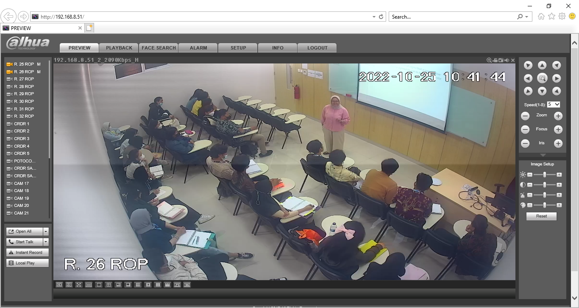Image resolution: width=579 pixels, height=308 pixels.
Task: Increase Iris with the plus button
Action: click(x=558, y=143)
